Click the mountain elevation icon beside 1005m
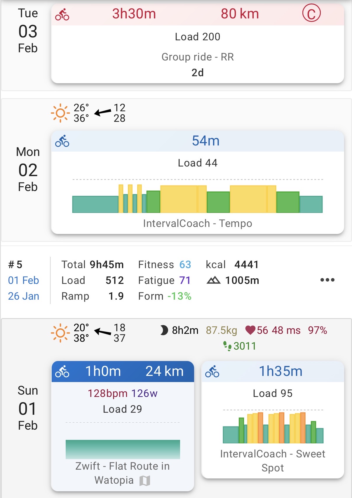The height and width of the screenshot is (498, 352). click(x=213, y=280)
